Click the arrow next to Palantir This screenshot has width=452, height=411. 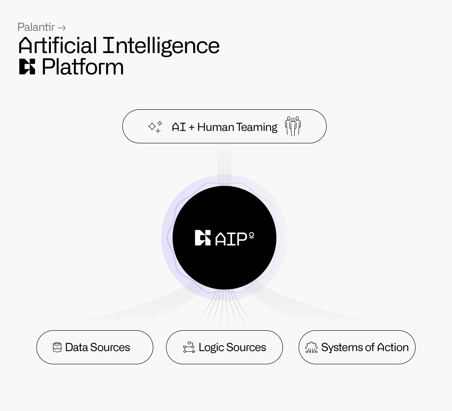pyautogui.click(x=62, y=28)
